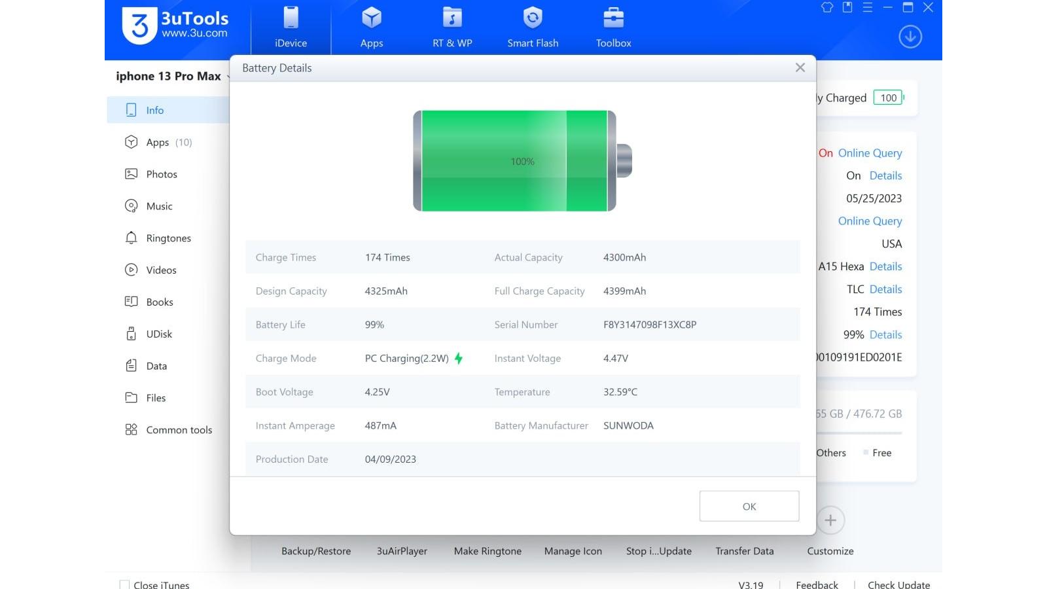Viewport: 1047px width, 589px height.
Task: Click the mini window icon in title bar
Action: [x=847, y=7]
